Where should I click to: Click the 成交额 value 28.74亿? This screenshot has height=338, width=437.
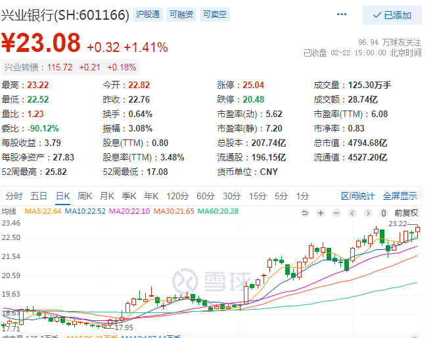click(363, 99)
